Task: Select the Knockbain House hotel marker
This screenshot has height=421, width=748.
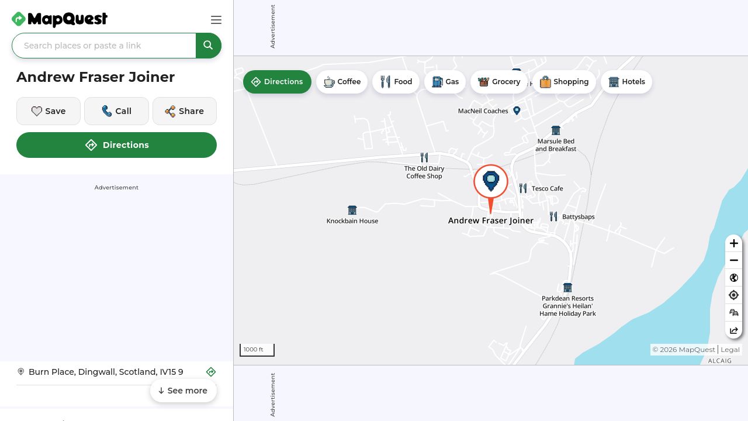Action: coord(352,210)
